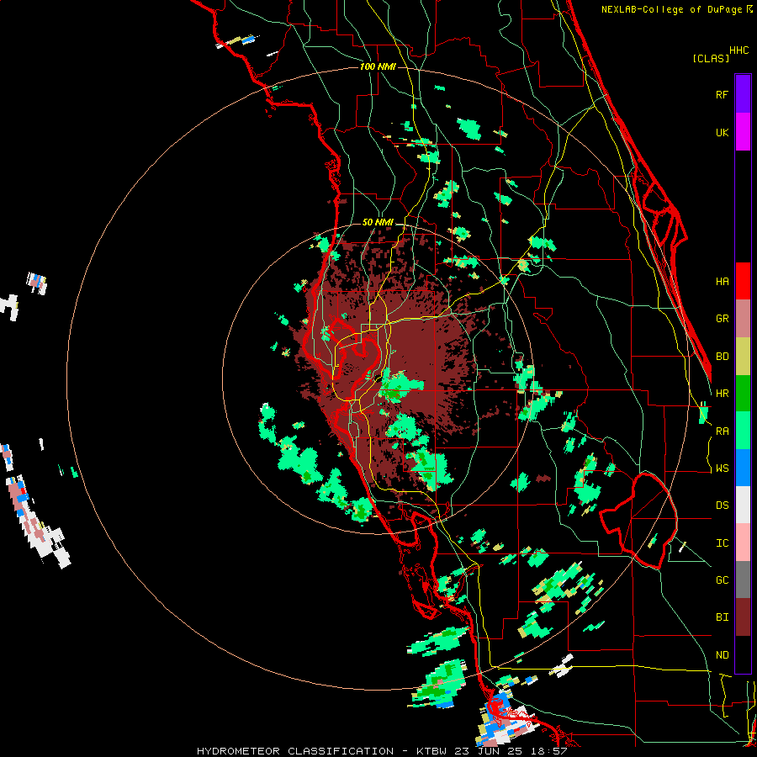The width and height of the screenshot is (757, 757).
Task: Click the GR dusty pink legend swatch
Action: (743, 318)
